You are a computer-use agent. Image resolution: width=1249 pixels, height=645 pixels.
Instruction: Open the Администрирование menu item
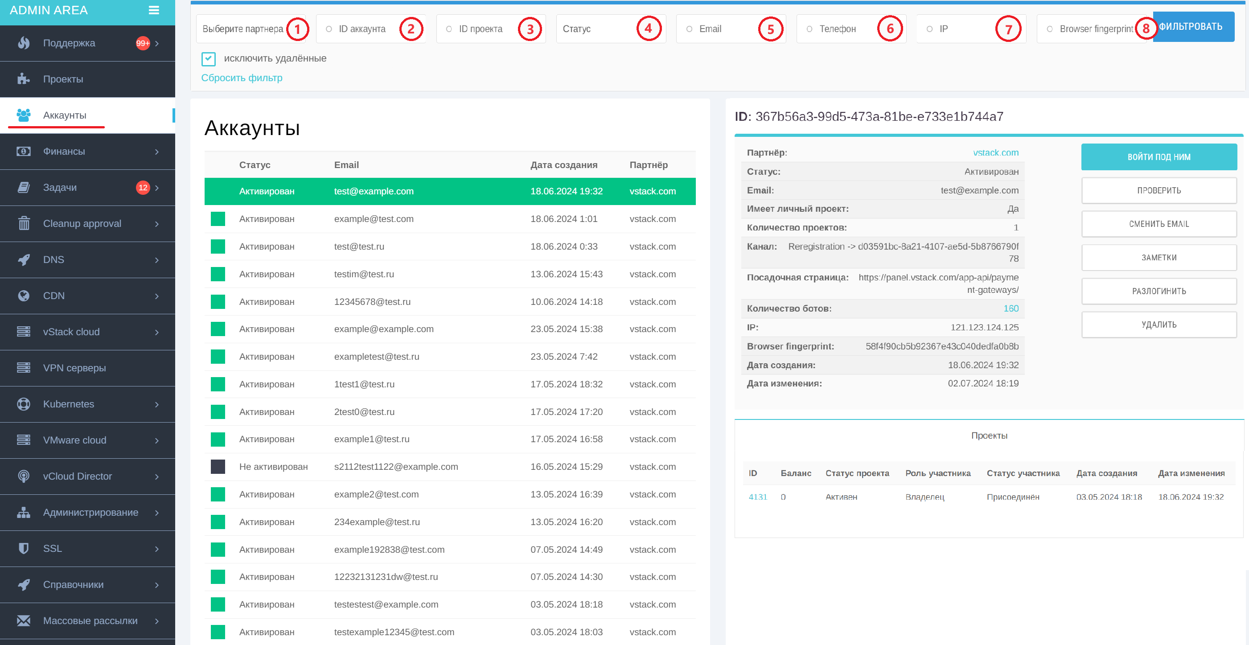(87, 512)
